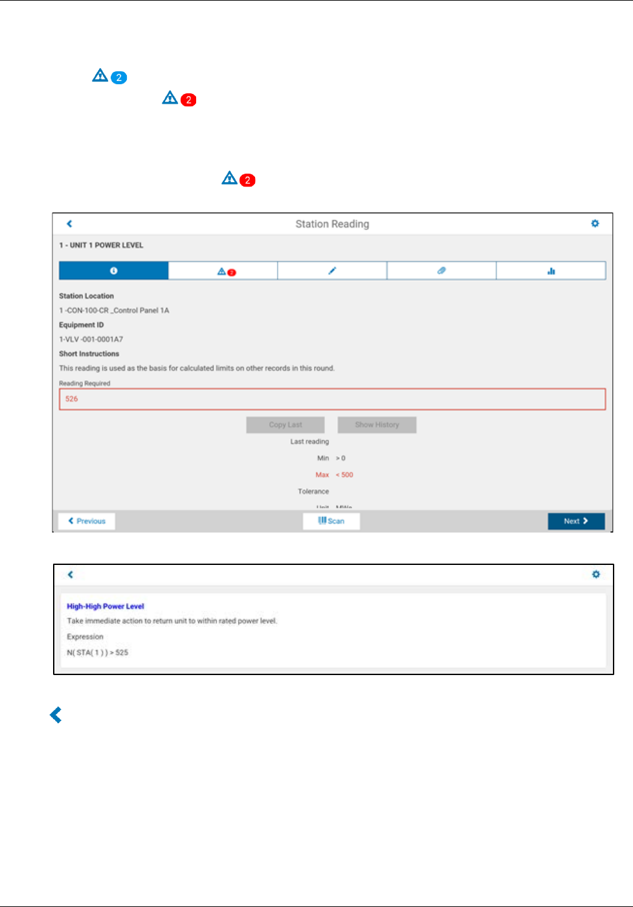Open High-High Power Level alert link
The image size is (633, 907).
click(105, 606)
